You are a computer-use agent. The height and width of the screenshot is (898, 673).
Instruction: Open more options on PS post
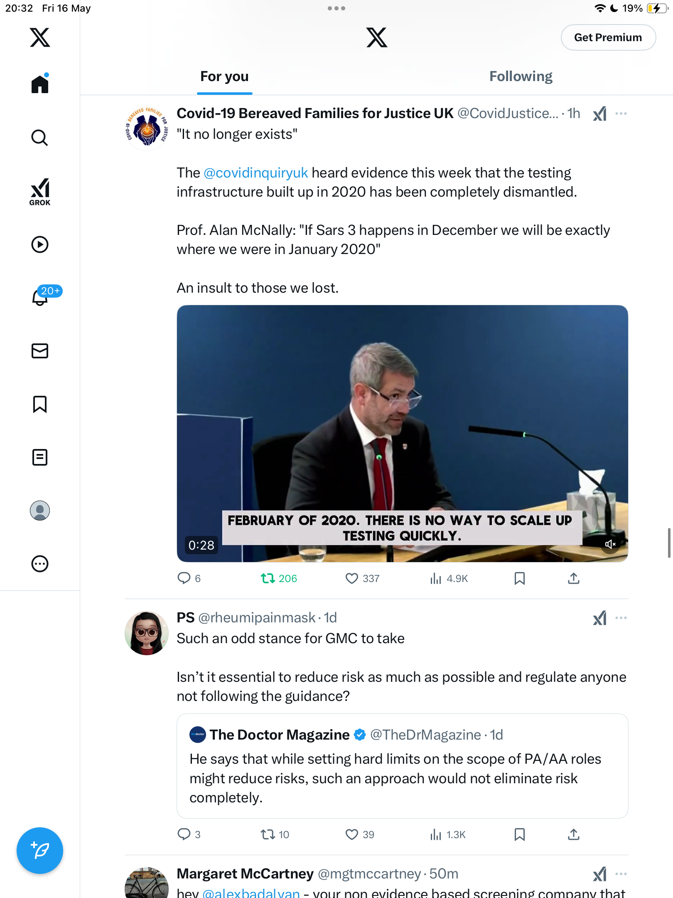click(621, 618)
